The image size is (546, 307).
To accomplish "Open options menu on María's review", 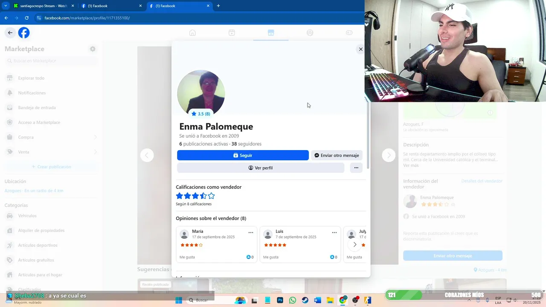I will [x=251, y=232].
